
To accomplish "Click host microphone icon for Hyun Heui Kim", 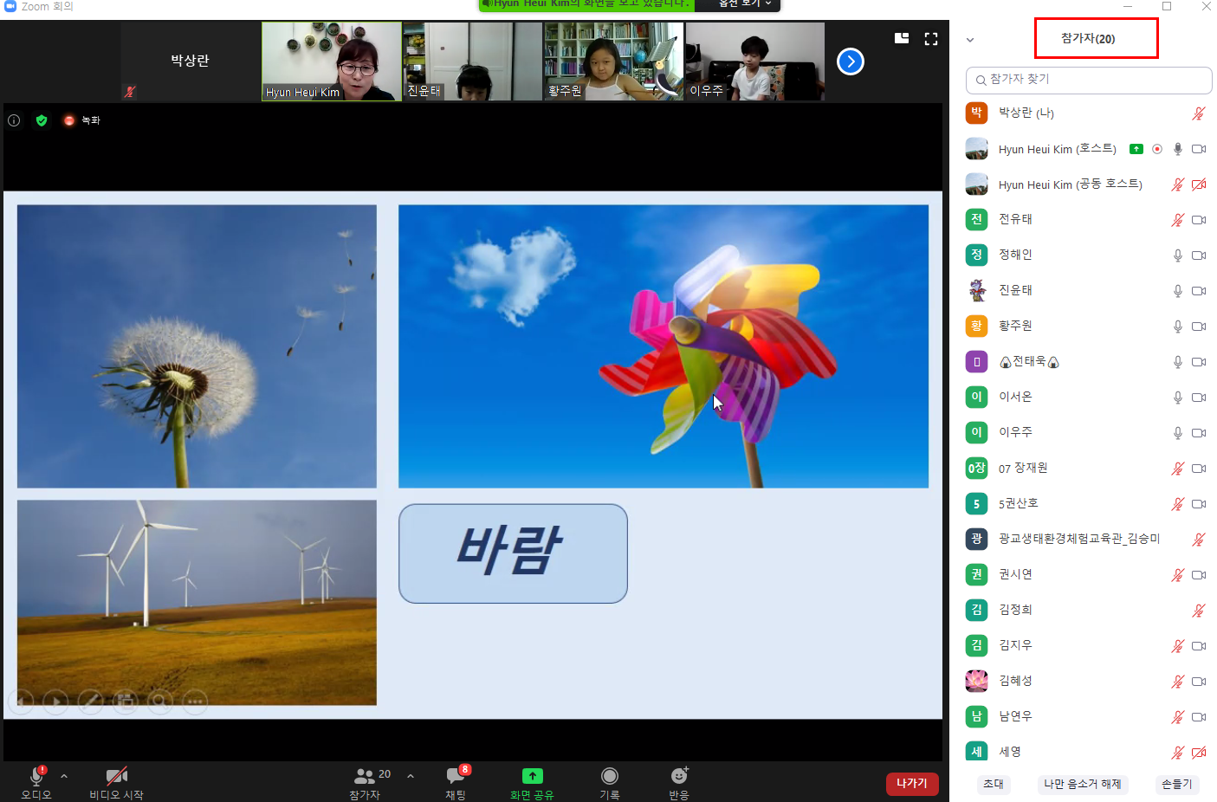I will pyautogui.click(x=1178, y=149).
